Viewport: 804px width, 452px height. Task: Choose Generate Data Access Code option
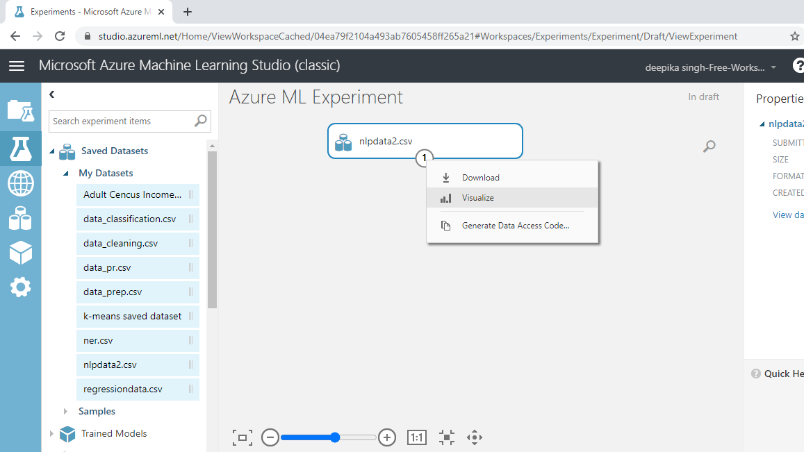click(512, 226)
